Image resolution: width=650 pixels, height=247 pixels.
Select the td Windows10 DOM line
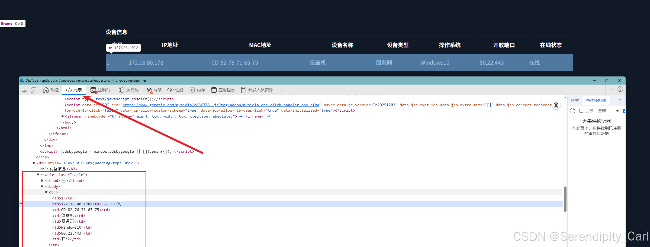click(72, 227)
